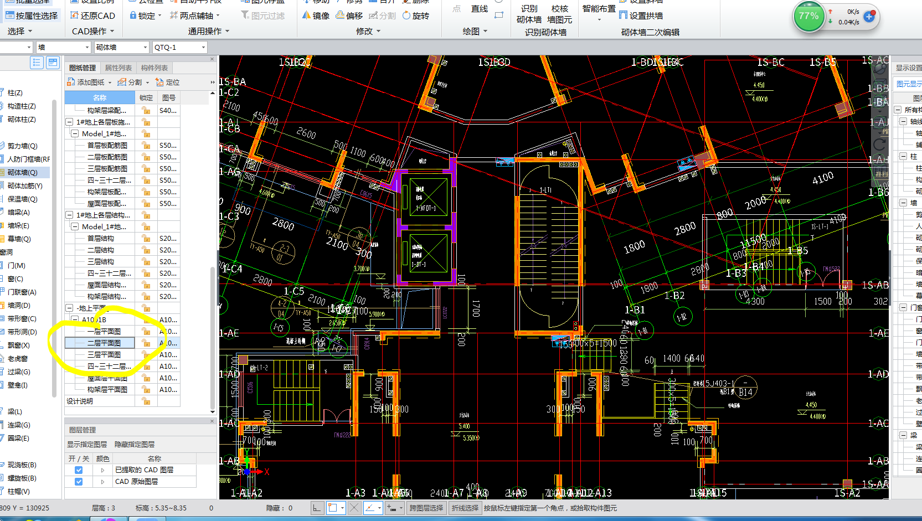Image resolution: width=922 pixels, height=521 pixels.
Task: Toggle the orthogonal mode icon in status bar
Action: pyautogui.click(x=317, y=508)
